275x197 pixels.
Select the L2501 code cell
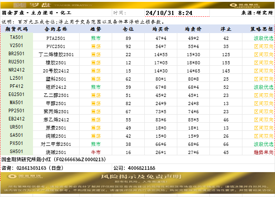click(16, 78)
